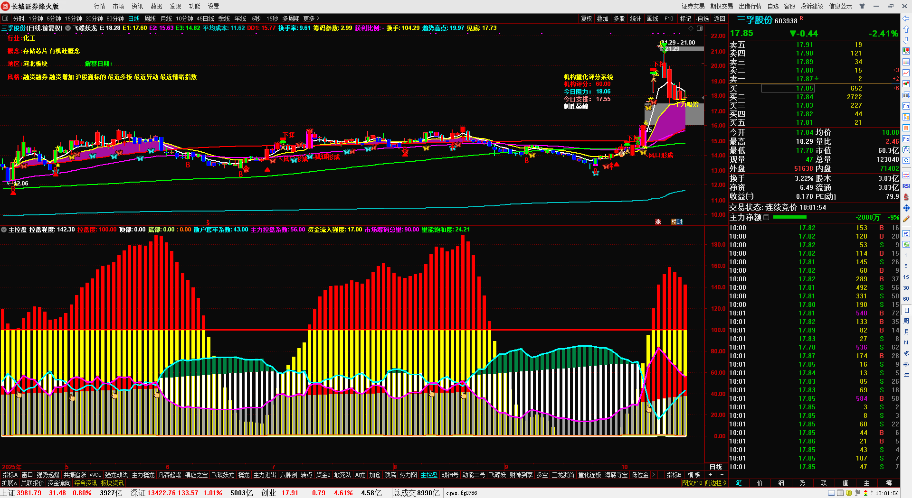
Task: Click the diamond icon at chart top-right
Action: tap(691, 28)
